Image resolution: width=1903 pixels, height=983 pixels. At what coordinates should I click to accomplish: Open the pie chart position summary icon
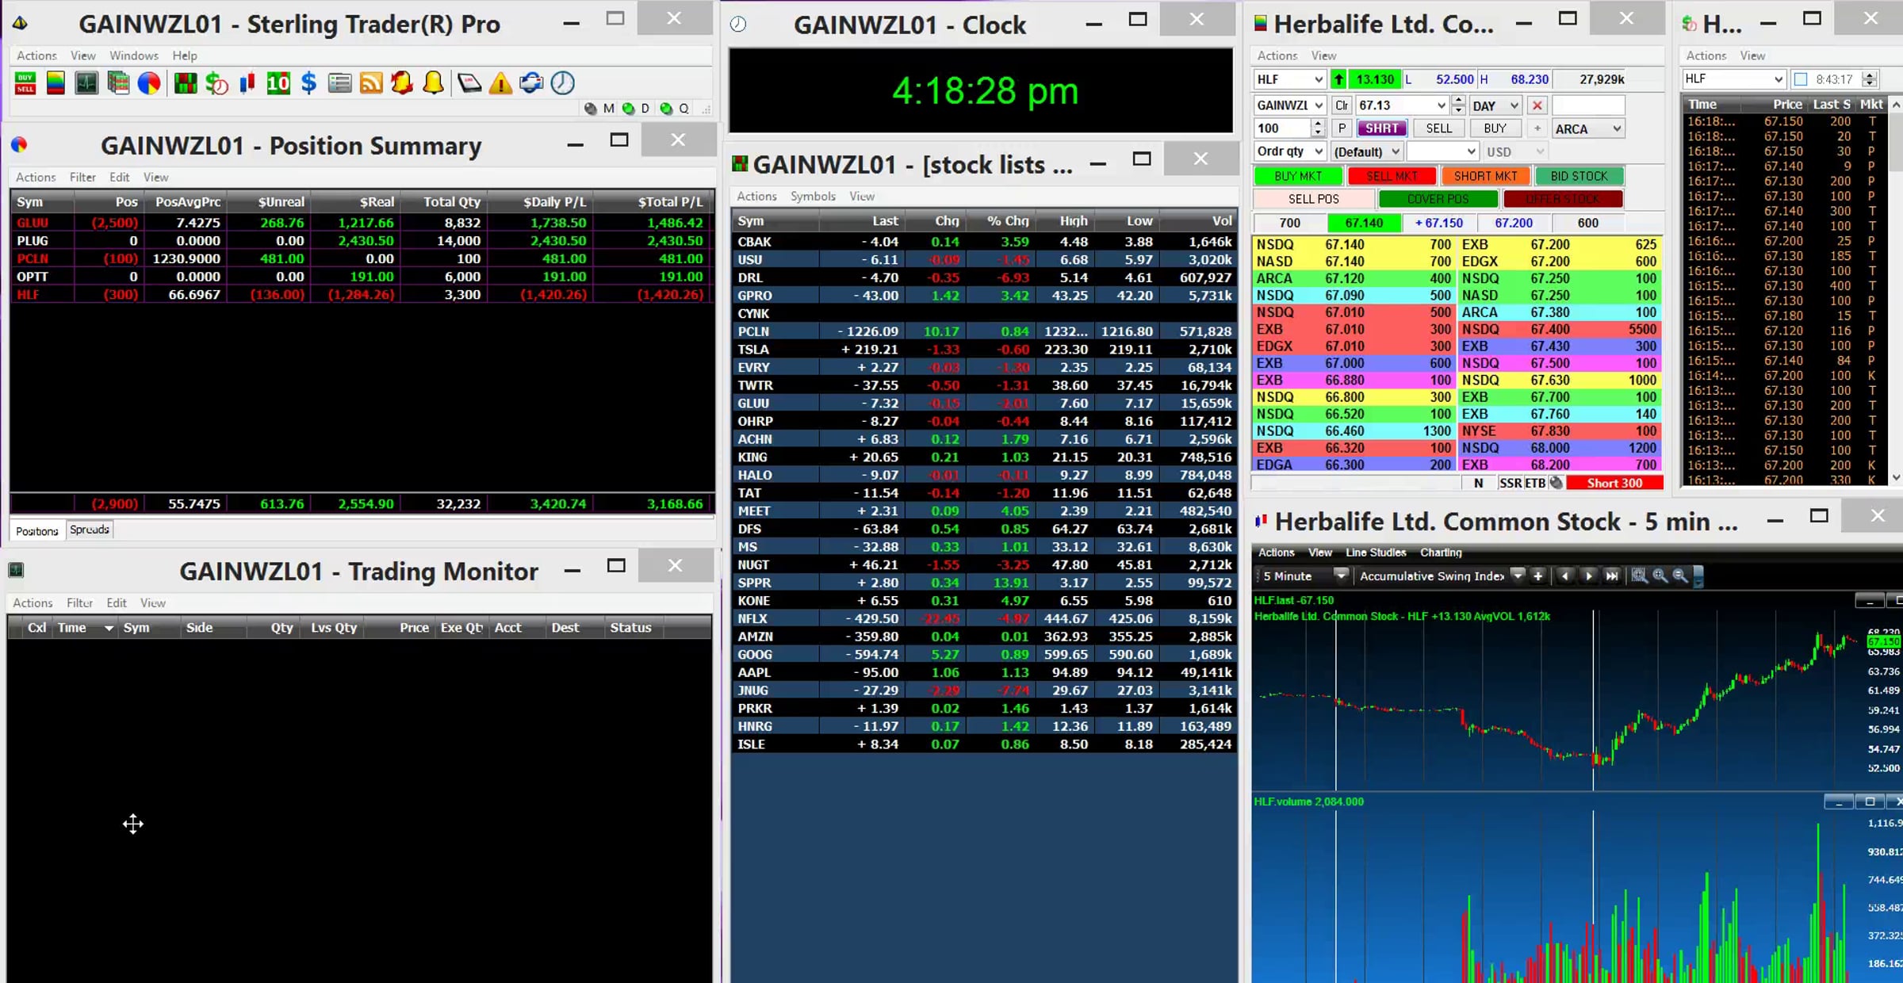click(149, 83)
